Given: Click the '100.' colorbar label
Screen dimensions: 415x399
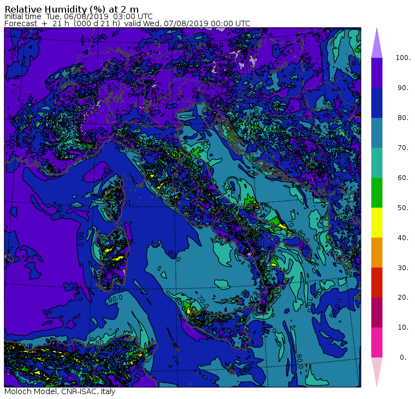Looking at the screenshot, I should point(403,58).
